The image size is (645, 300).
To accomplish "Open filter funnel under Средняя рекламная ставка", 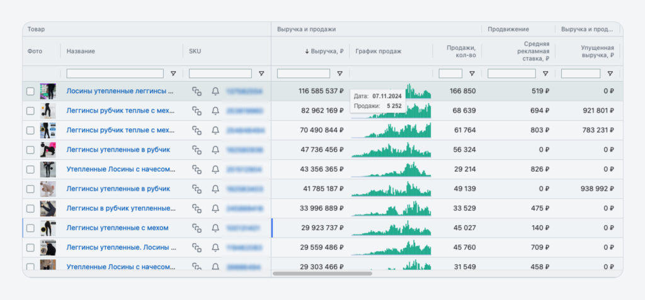I will [x=545, y=74].
